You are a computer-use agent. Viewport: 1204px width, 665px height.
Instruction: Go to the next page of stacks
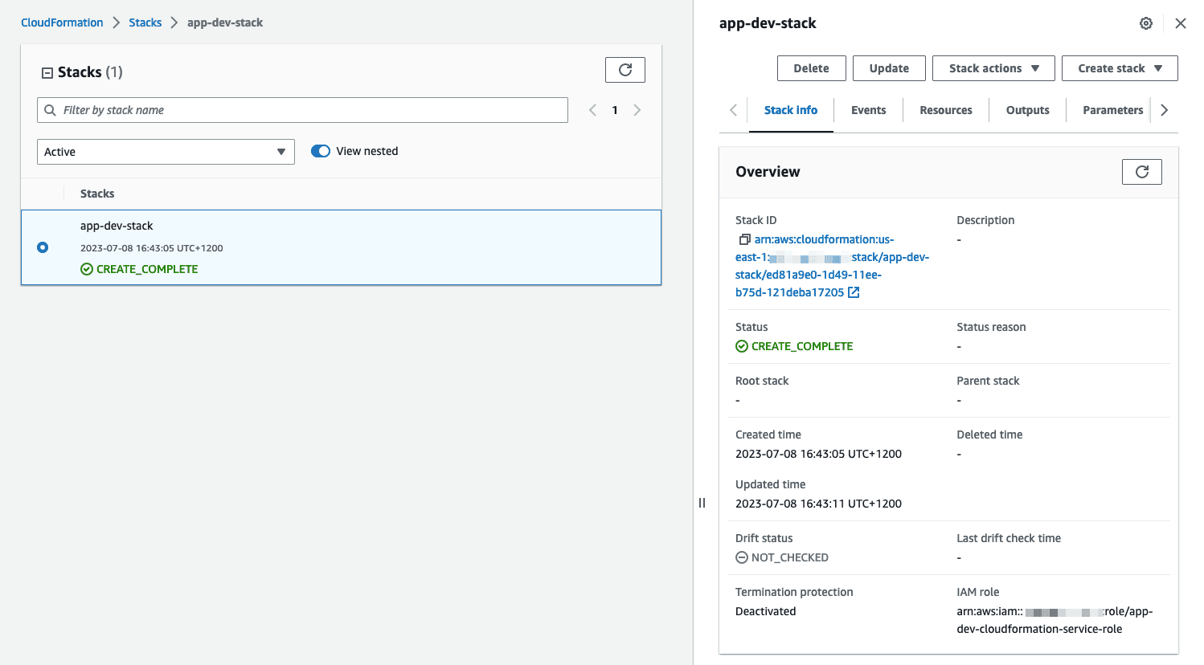tap(637, 110)
